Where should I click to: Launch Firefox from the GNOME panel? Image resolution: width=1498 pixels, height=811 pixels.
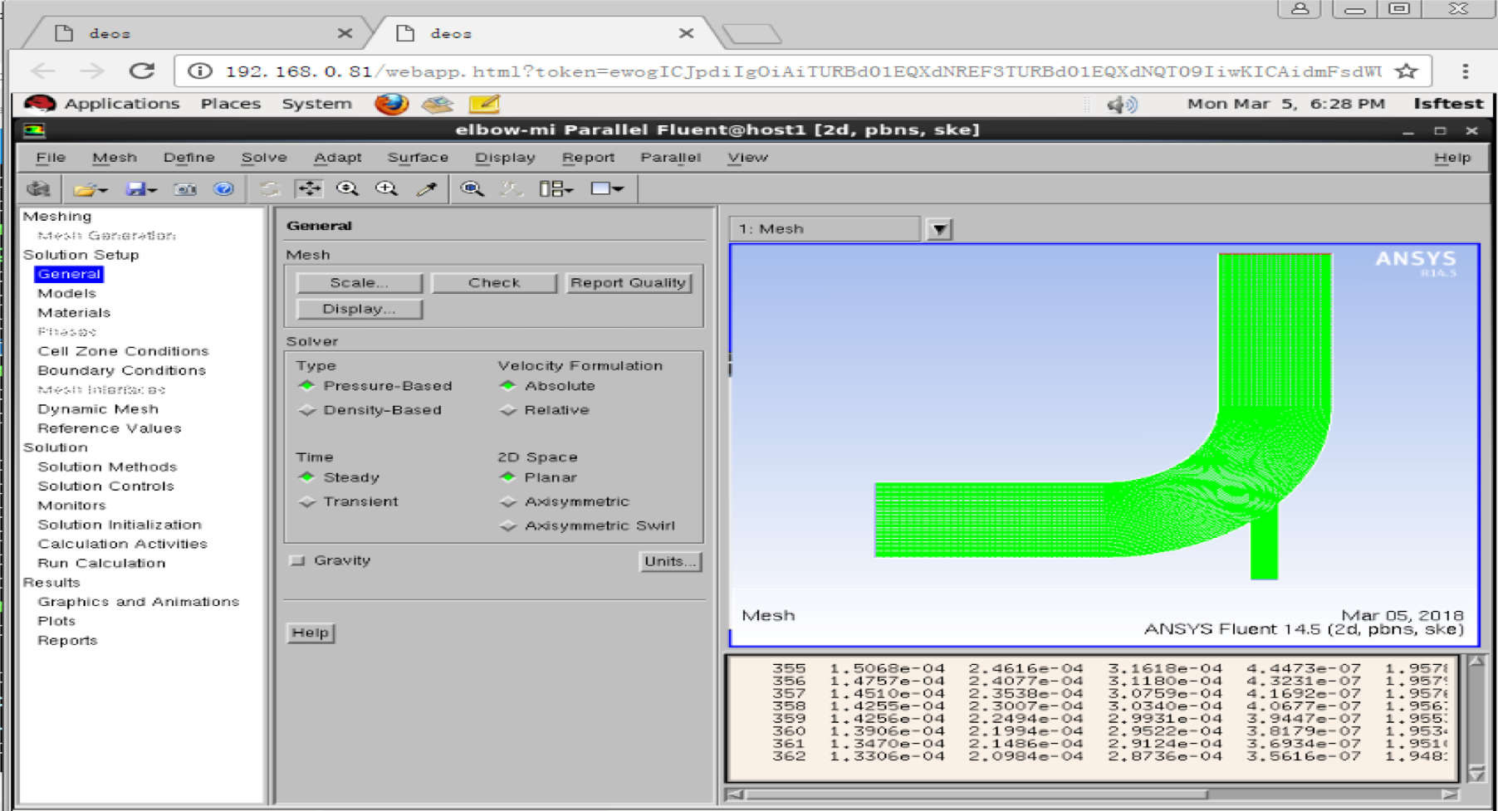point(391,104)
